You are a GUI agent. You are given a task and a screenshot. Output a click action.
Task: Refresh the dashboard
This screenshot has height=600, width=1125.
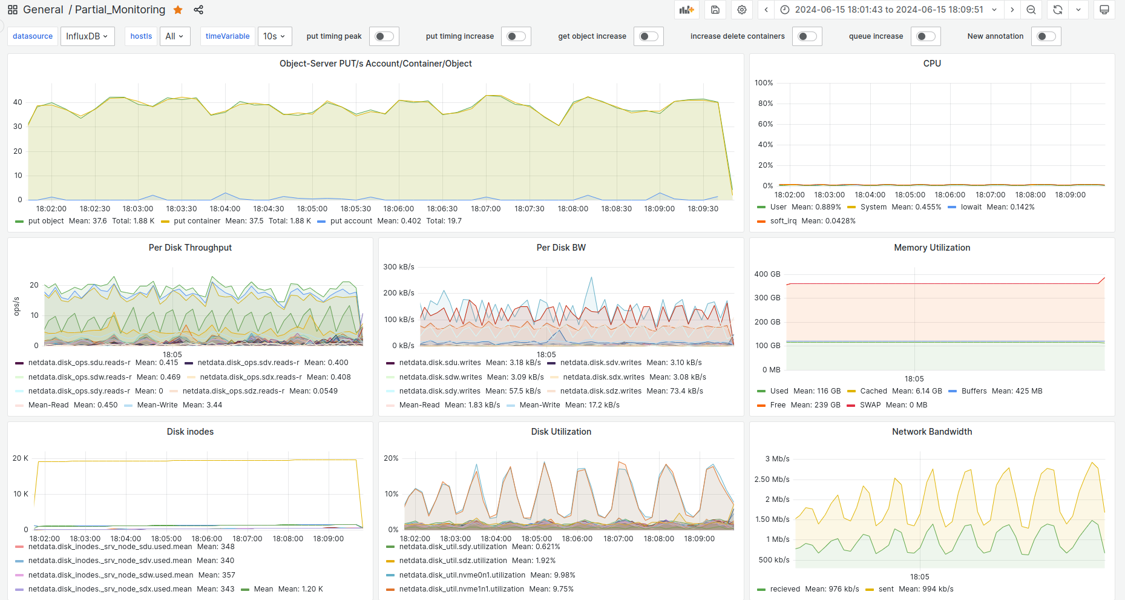1057,10
